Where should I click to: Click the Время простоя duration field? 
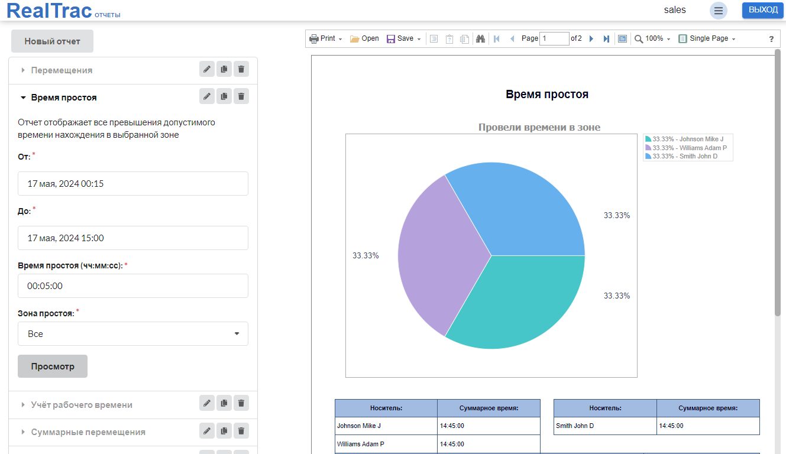tap(133, 286)
